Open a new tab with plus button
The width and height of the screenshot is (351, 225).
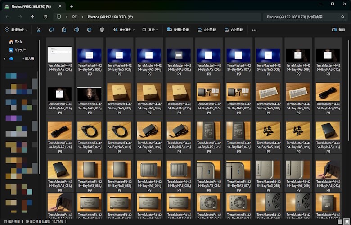72,6
